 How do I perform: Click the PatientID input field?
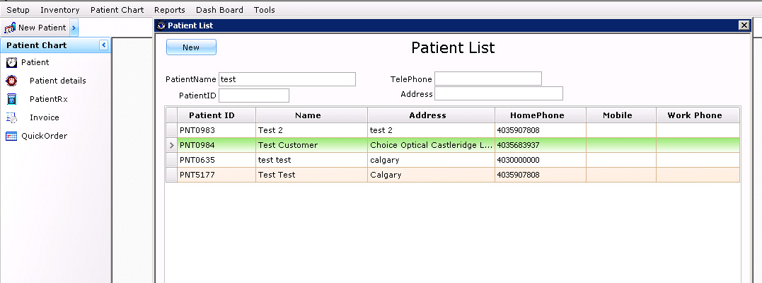tap(254, 96)
